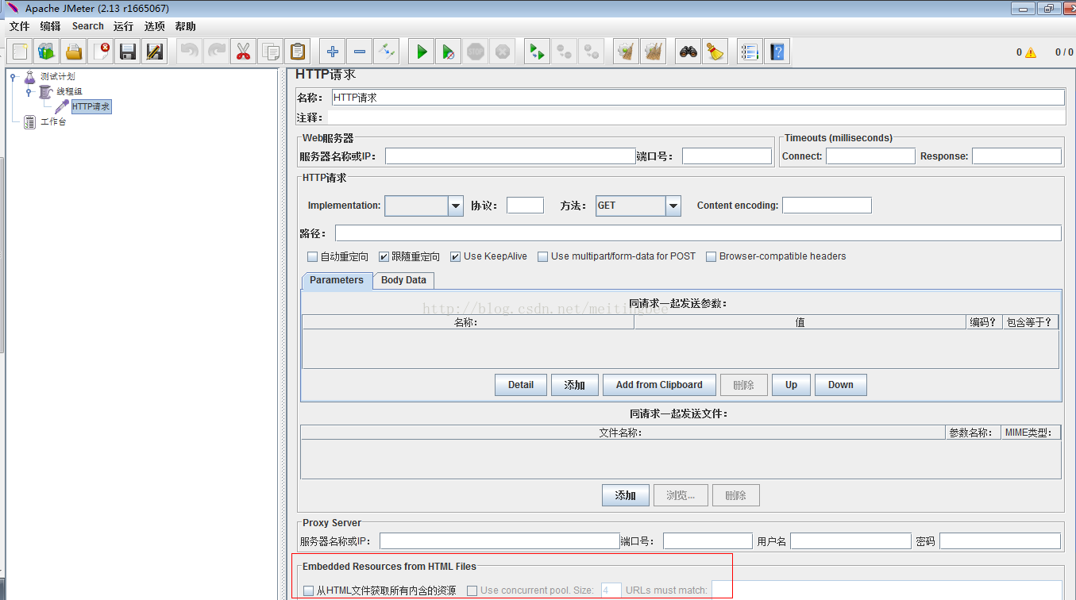Open the Implementation dropdown
Viewport: 1076px width, 600px height.
coord(456,206)
